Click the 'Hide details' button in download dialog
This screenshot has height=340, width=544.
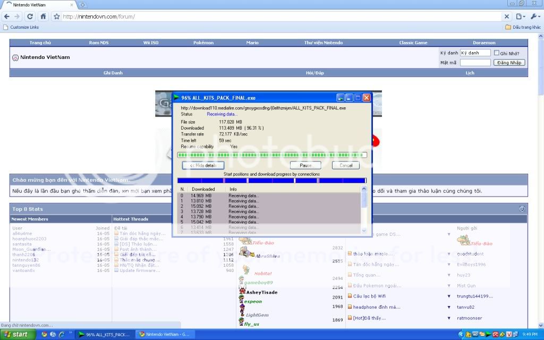coord(203,166)
